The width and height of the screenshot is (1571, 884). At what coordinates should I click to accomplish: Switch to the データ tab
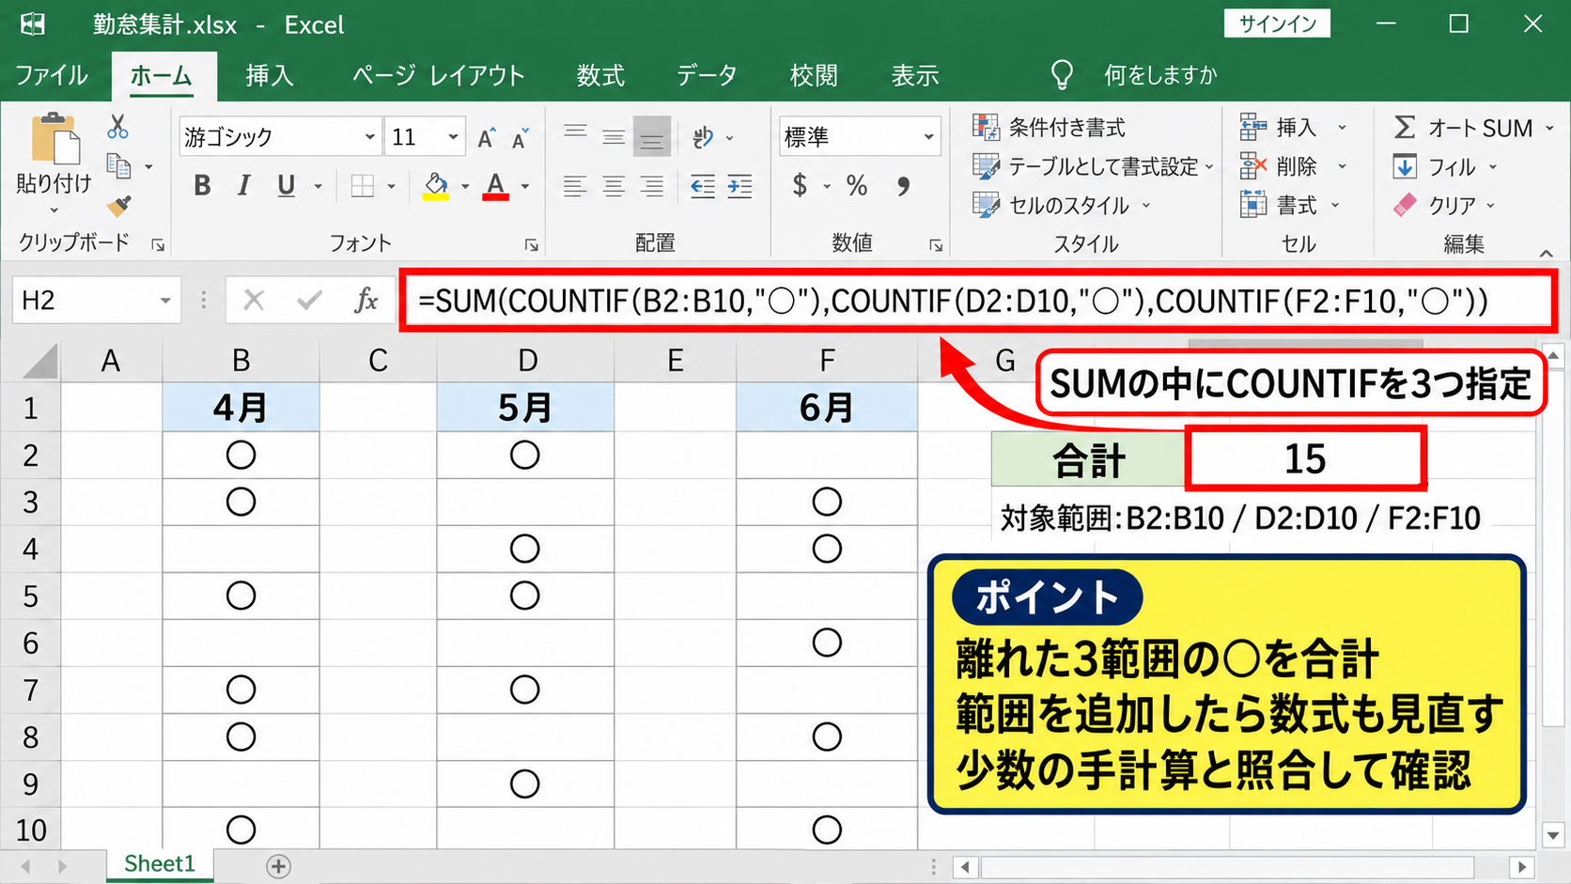click(x=707, y=75)
